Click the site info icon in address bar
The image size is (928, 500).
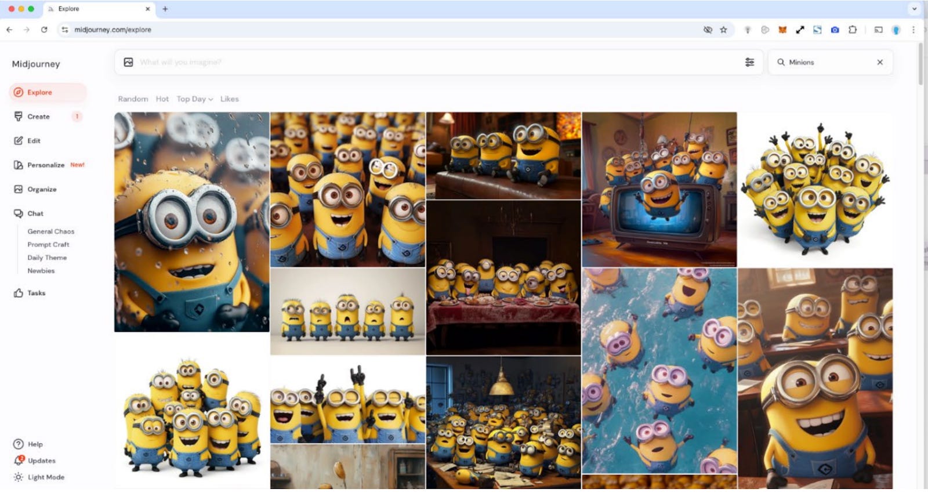click(65, 30)
